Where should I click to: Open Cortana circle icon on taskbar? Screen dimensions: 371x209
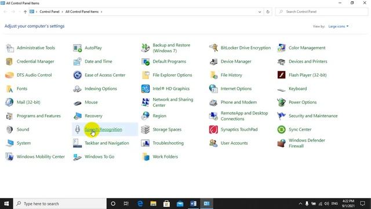pos(113,204)
